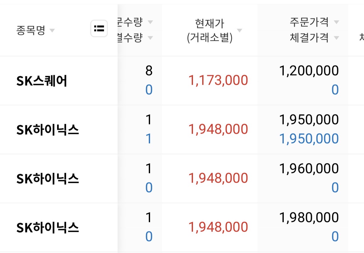The width and height of the screenshot is (364, 253).
Task: Click the 종목명 column header
Action: click(31, 30)
